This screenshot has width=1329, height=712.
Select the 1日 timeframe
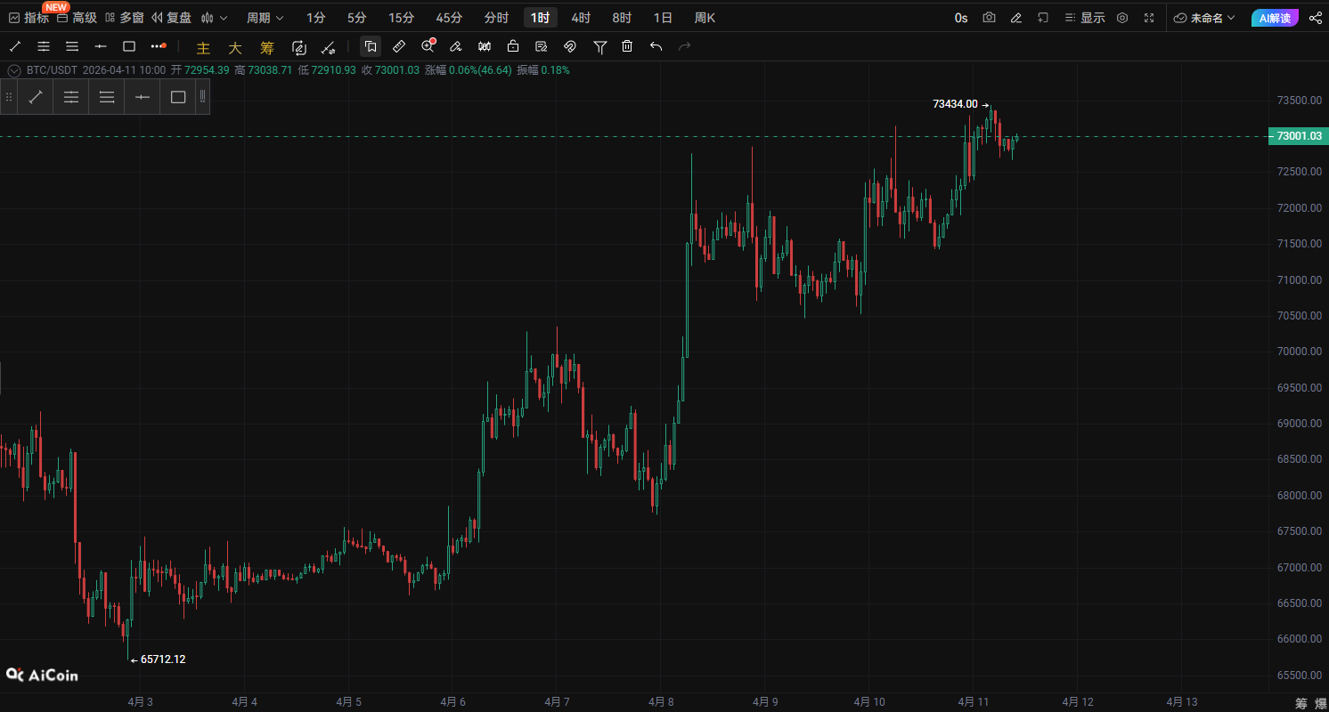point(663,18)
